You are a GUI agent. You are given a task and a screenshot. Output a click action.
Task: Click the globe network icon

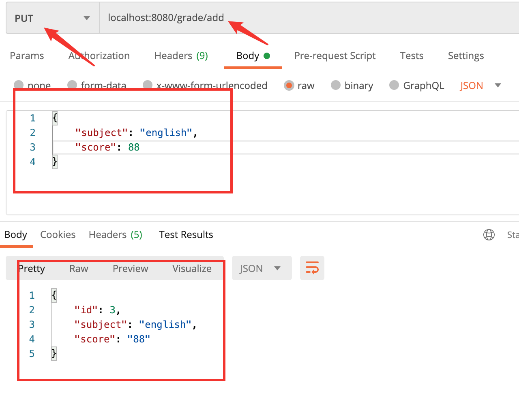tap(489, 235)
